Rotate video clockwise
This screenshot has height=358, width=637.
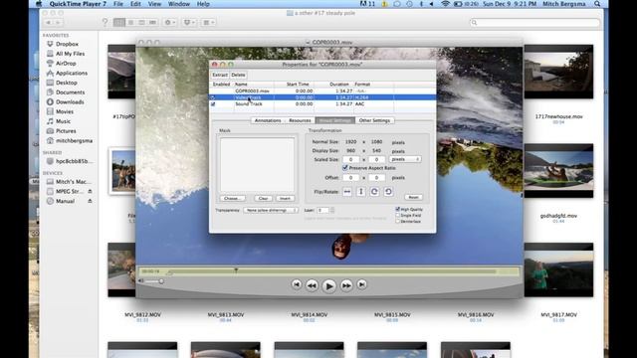coord(374,192)
